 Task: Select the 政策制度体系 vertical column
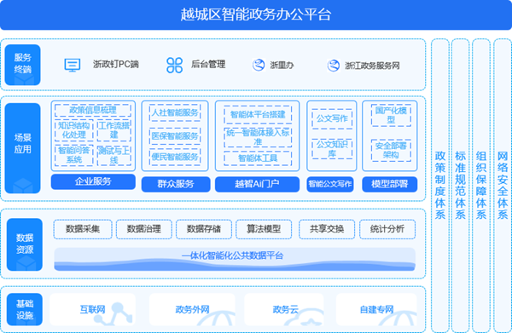click(440, 186)
